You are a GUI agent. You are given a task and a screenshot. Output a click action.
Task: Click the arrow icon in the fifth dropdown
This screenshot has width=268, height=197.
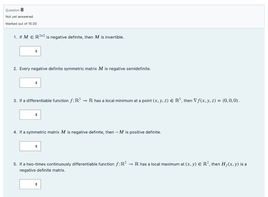coord(37,184)
